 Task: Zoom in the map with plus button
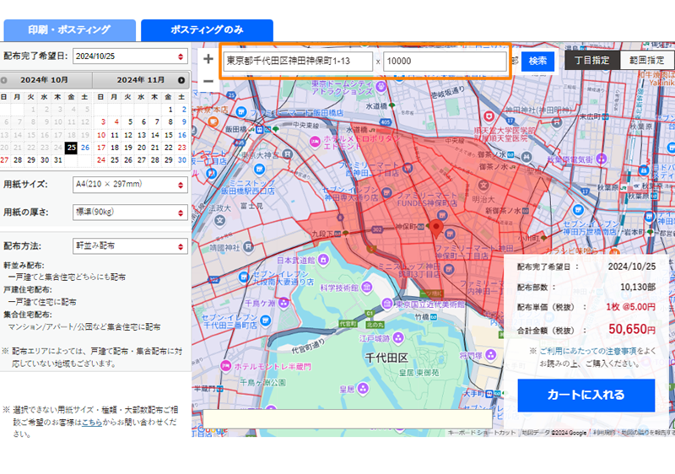pyautogui.click(x=208, y=59)
